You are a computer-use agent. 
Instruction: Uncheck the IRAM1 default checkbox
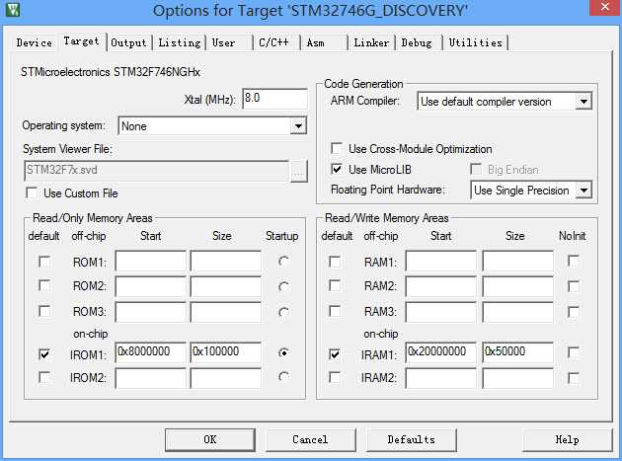[x=335, y=353]
